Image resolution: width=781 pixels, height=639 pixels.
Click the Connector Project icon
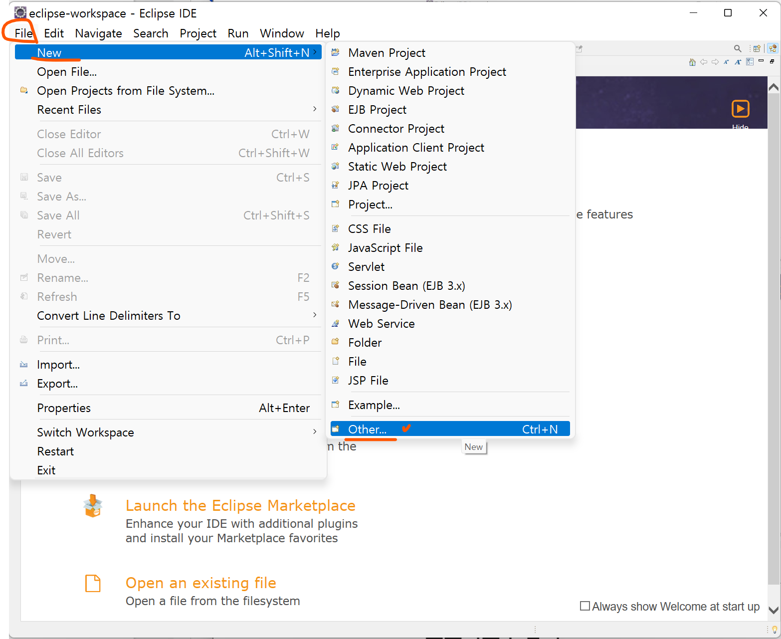click(336, 128)
